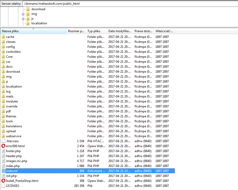The image size is (238, 190).
Task: Select the mails folder icon
Action: (3, 96)
